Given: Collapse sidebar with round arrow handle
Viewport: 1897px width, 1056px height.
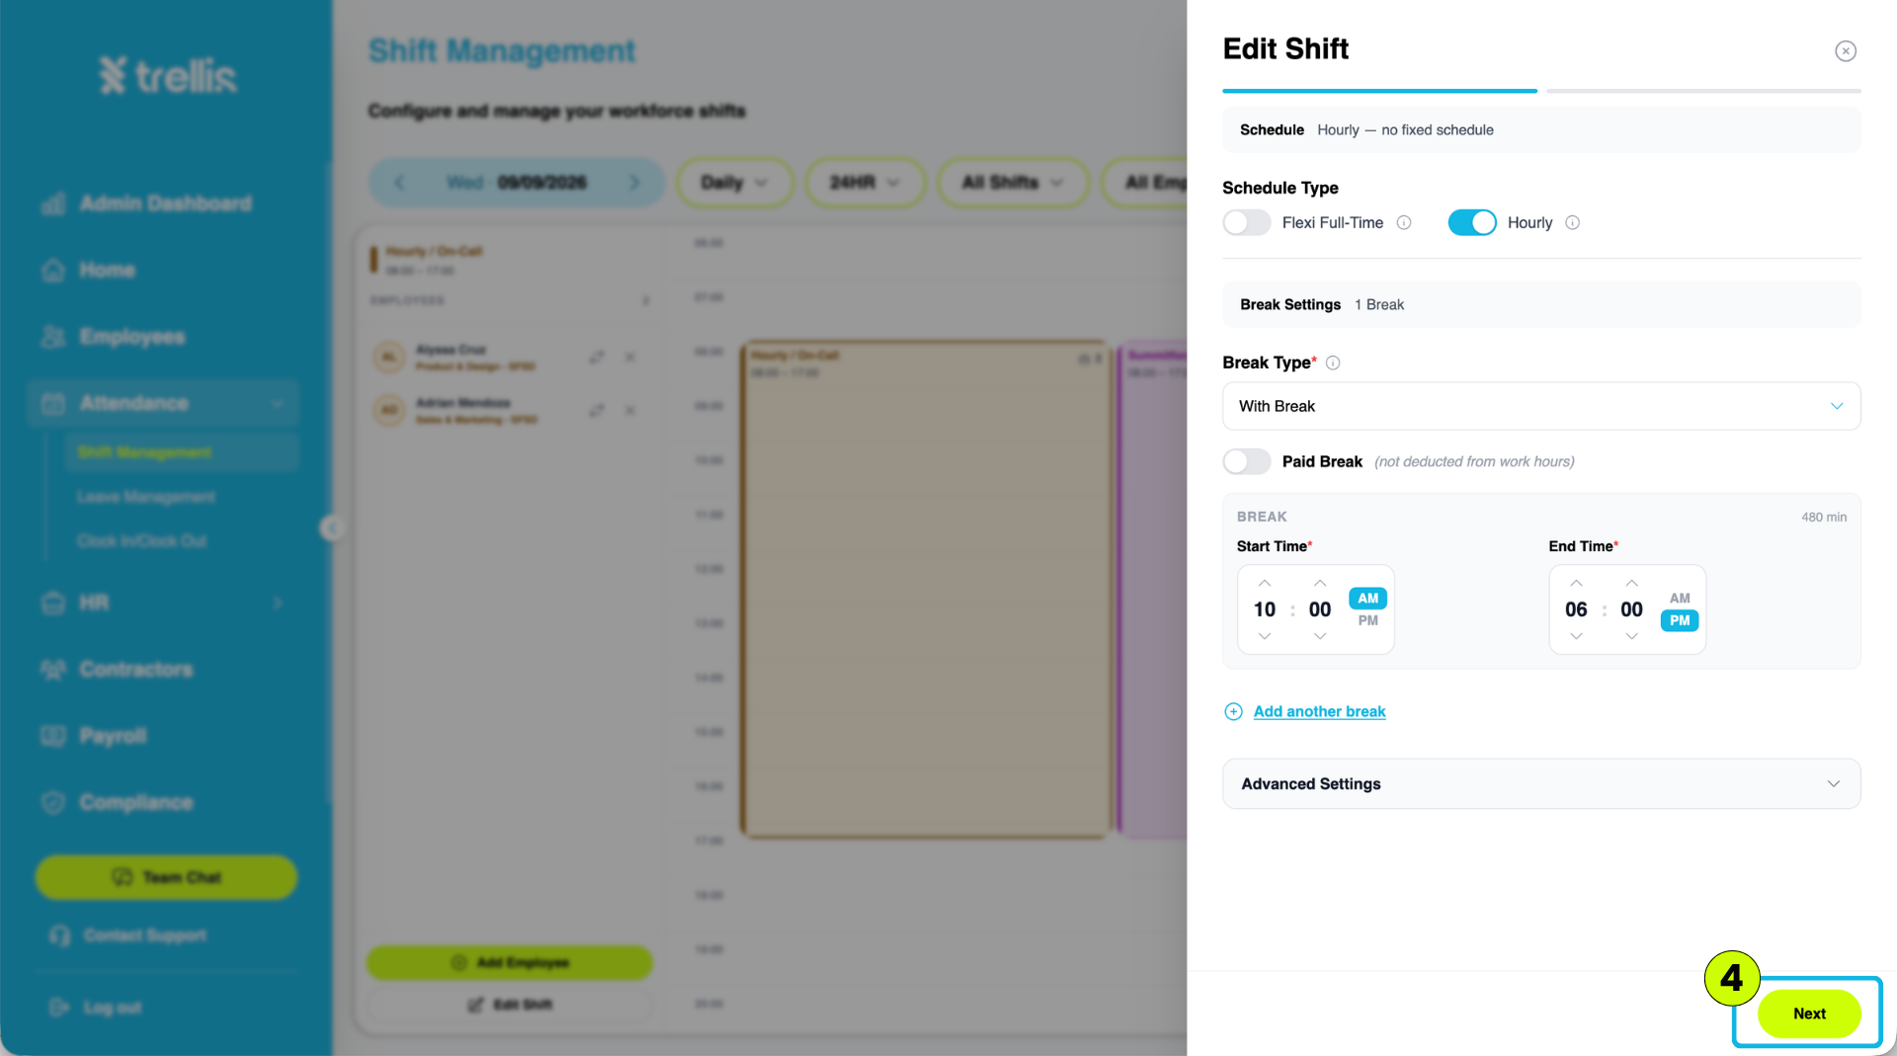Looking at the screenshot, I should [x=331, y=528].
